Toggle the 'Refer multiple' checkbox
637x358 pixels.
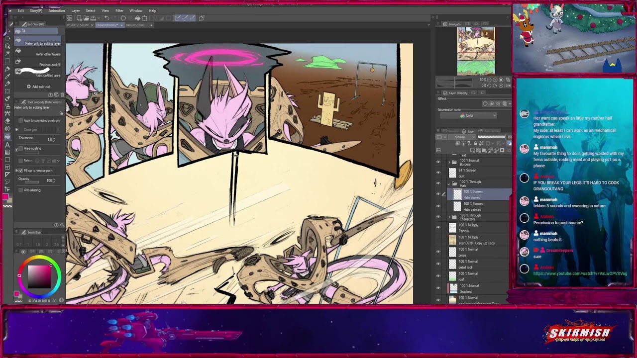(x=20, y=161)
